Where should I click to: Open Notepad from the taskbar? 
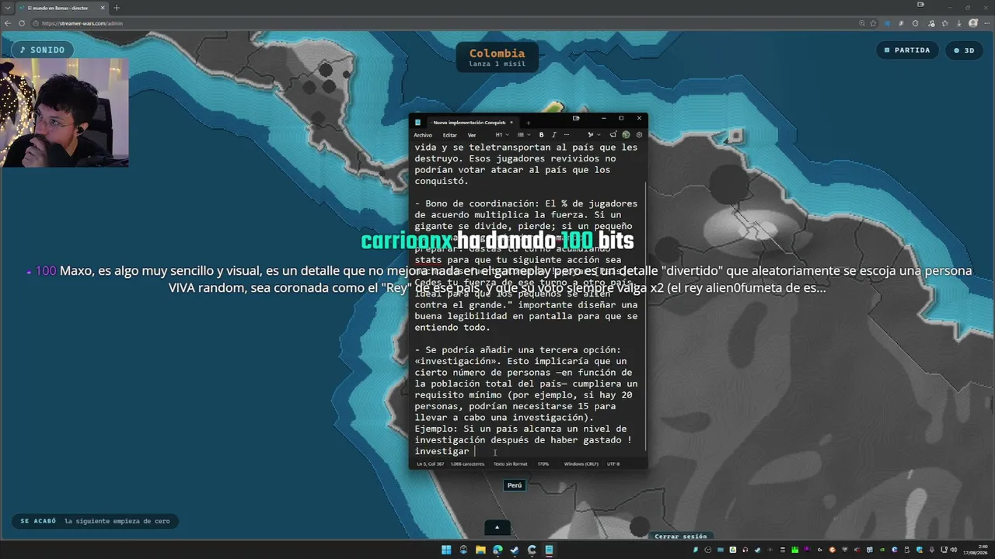coord(549,550)
